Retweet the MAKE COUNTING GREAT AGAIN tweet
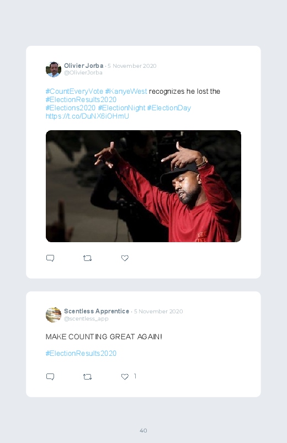The height and width of the screenshot is (443, 287). point(87,377)
